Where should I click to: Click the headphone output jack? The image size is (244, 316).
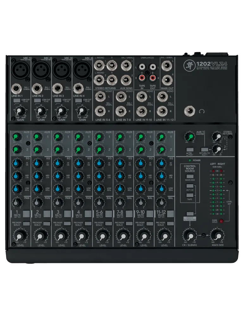click(190, 111)
